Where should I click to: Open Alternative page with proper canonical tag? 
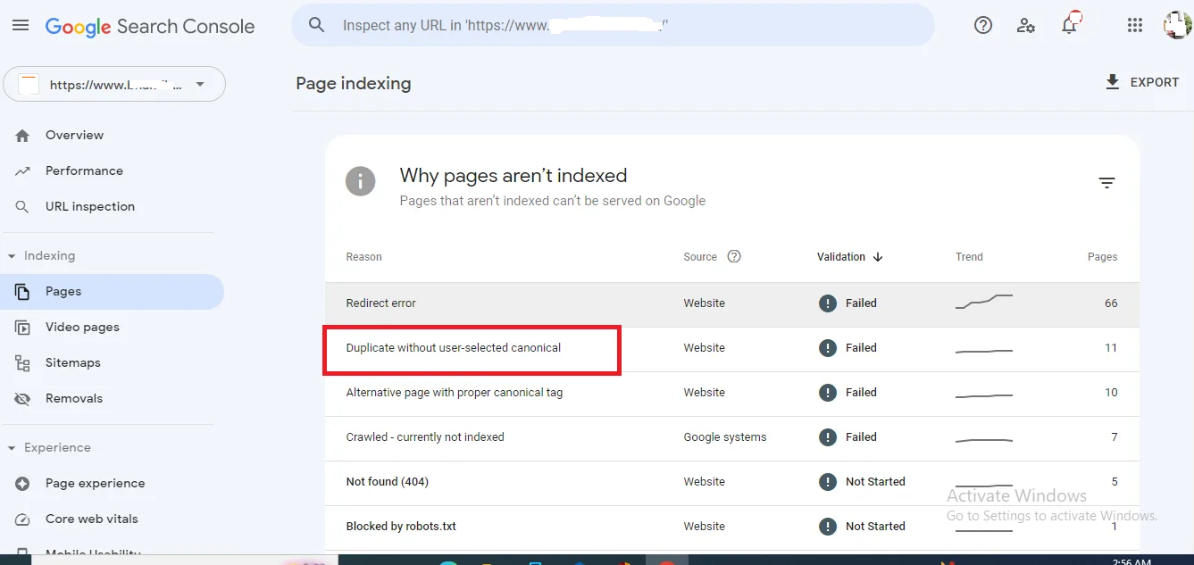click(x=732, y=394)
